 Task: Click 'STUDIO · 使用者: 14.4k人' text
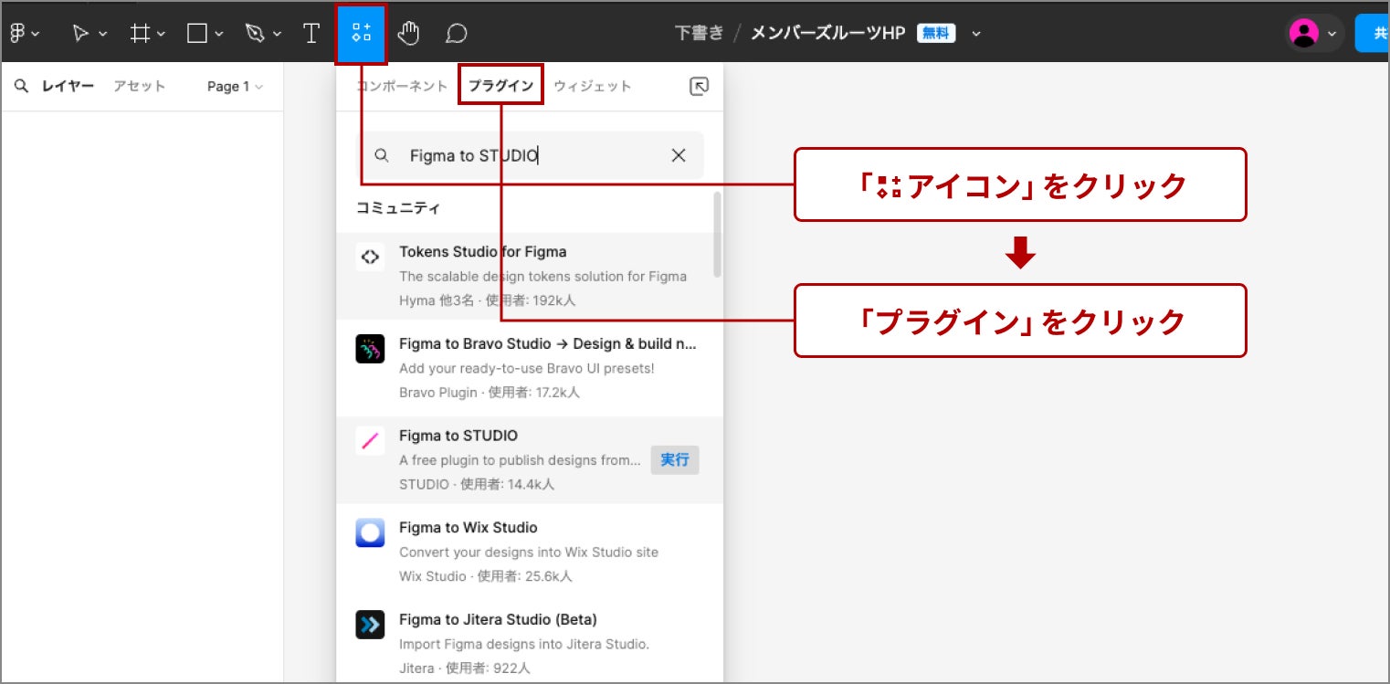pos(477,484)
